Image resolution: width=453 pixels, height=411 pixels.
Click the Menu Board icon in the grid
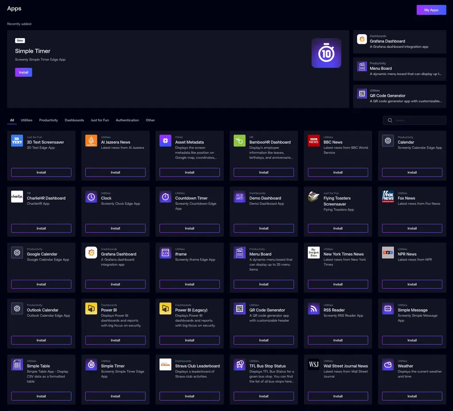click(239, 252)
